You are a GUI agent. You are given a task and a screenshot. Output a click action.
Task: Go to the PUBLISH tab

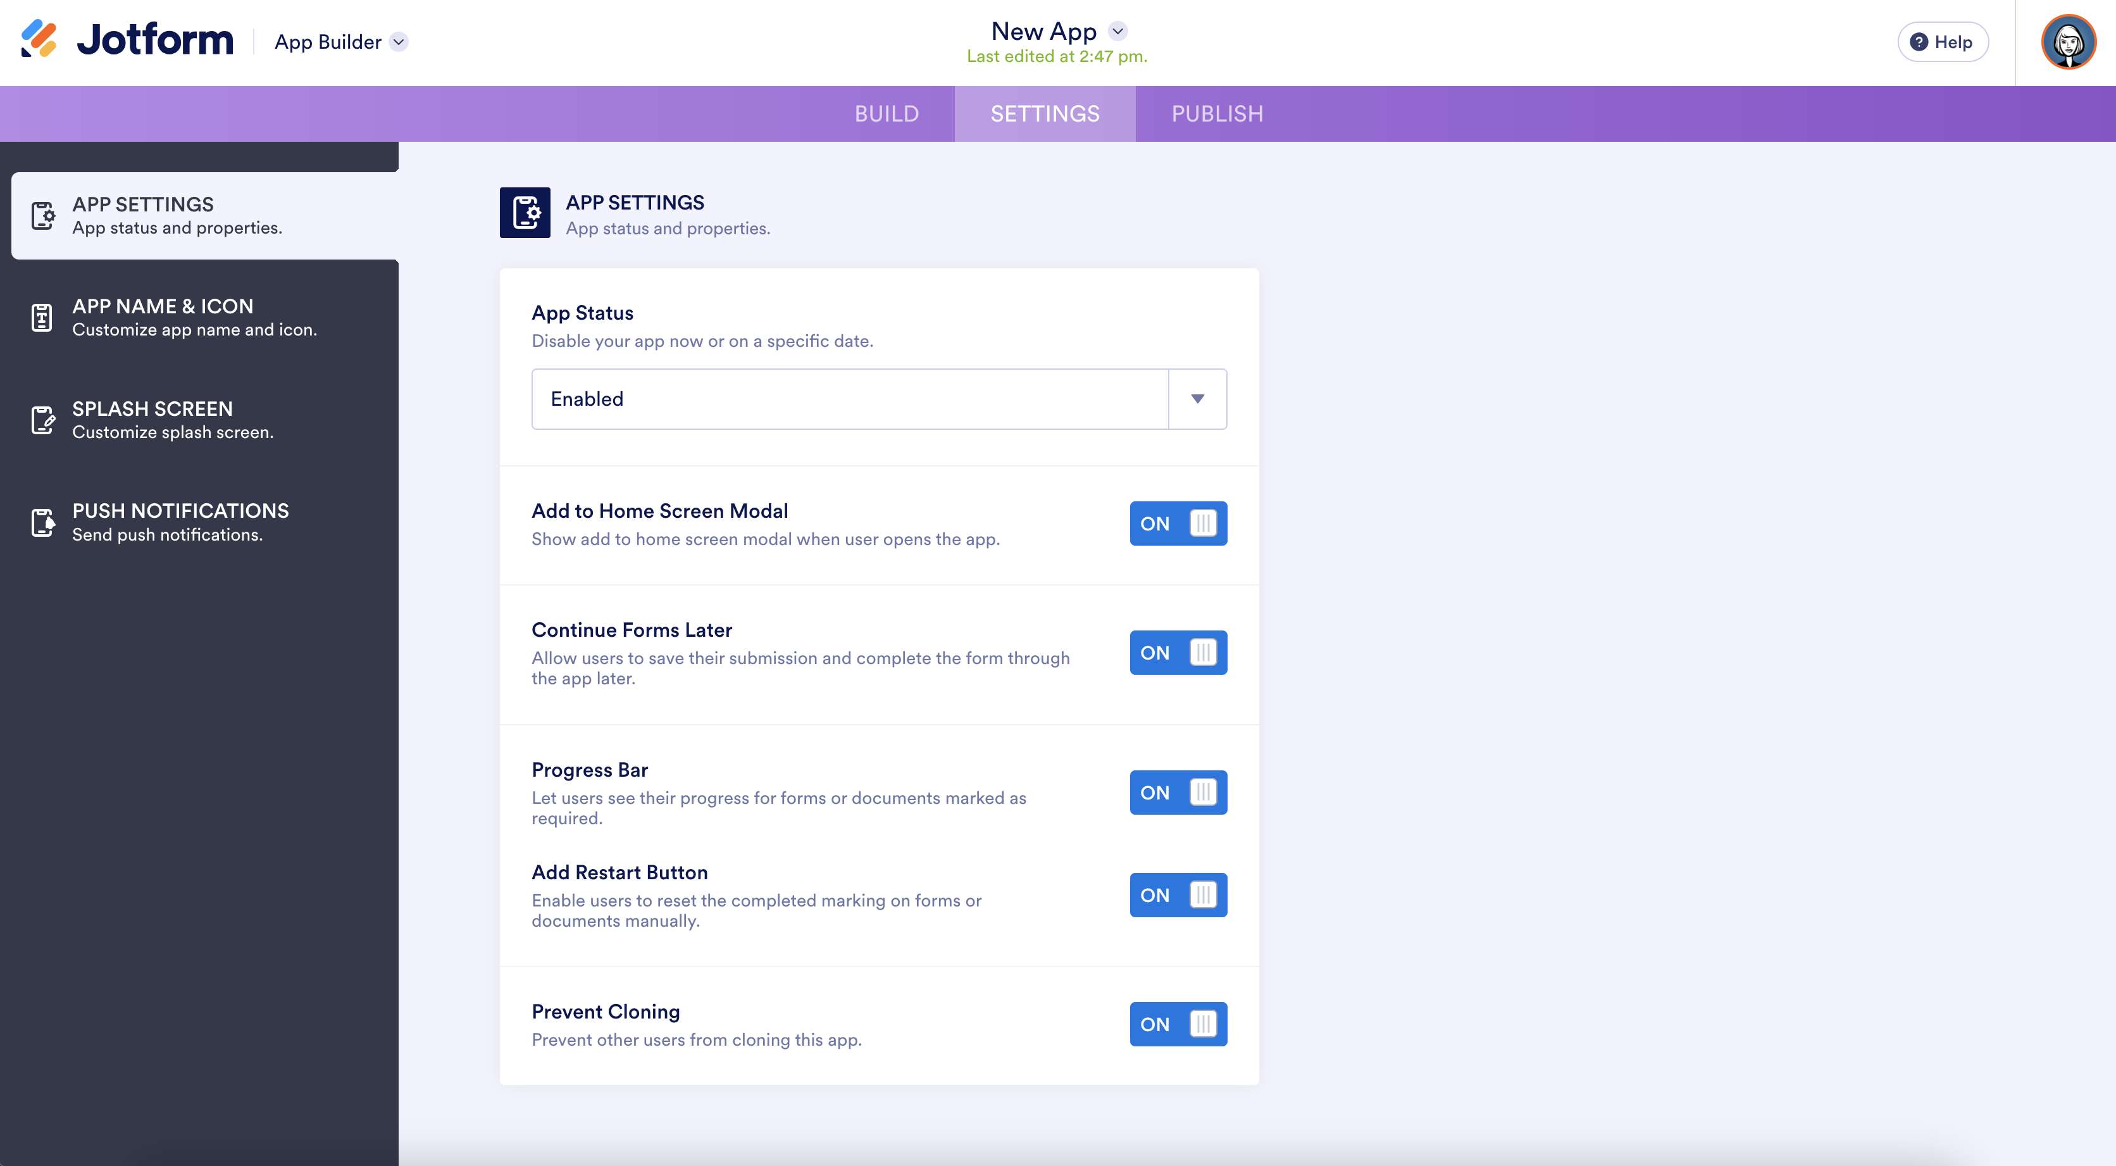tap(1217, 113)
